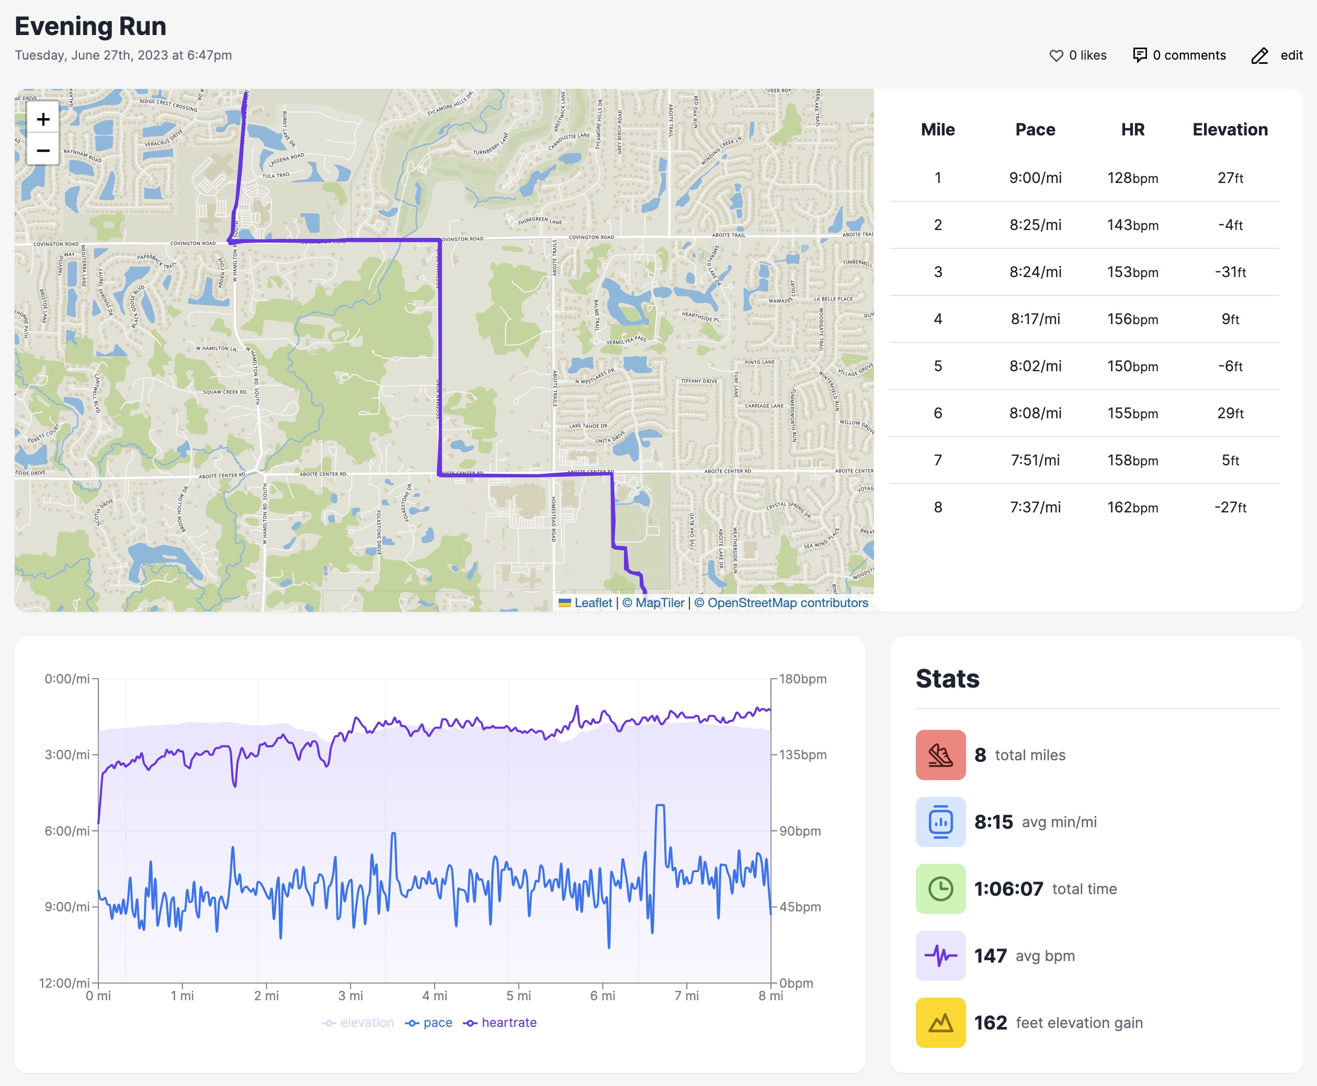Image resolution: width=1317 pixels, height=1086 pixels.
Task: Toggle pace series in chart legend
Action: click(429, 1023)
